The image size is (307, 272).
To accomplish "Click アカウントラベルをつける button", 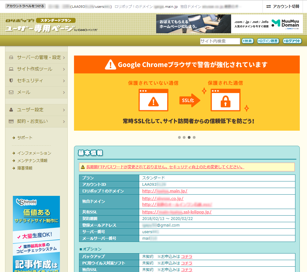I will pos(25,6).
